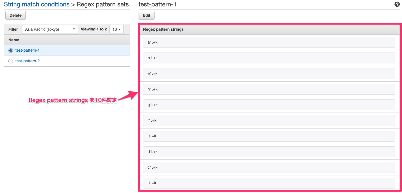The image size is (402, 193).
Task: Select the test-pattern-1 radio button
Action: [10, 50]
